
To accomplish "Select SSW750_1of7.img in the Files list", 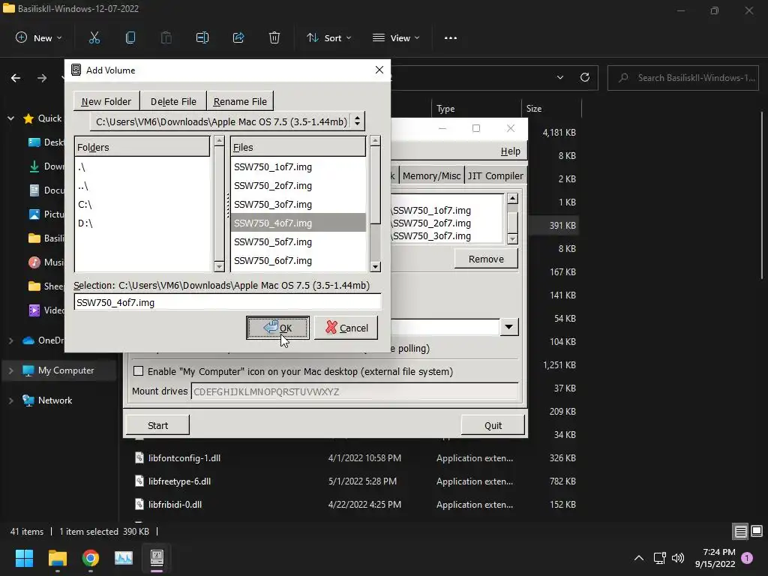I will click(298, 167).
